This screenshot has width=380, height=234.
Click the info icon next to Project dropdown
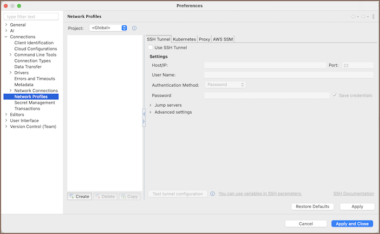[x=134, y=29]
